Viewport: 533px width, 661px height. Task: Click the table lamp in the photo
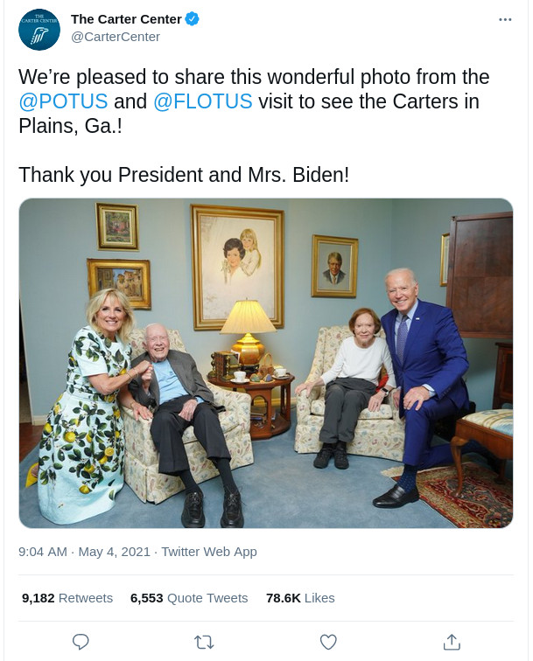[x=248, y=328]
